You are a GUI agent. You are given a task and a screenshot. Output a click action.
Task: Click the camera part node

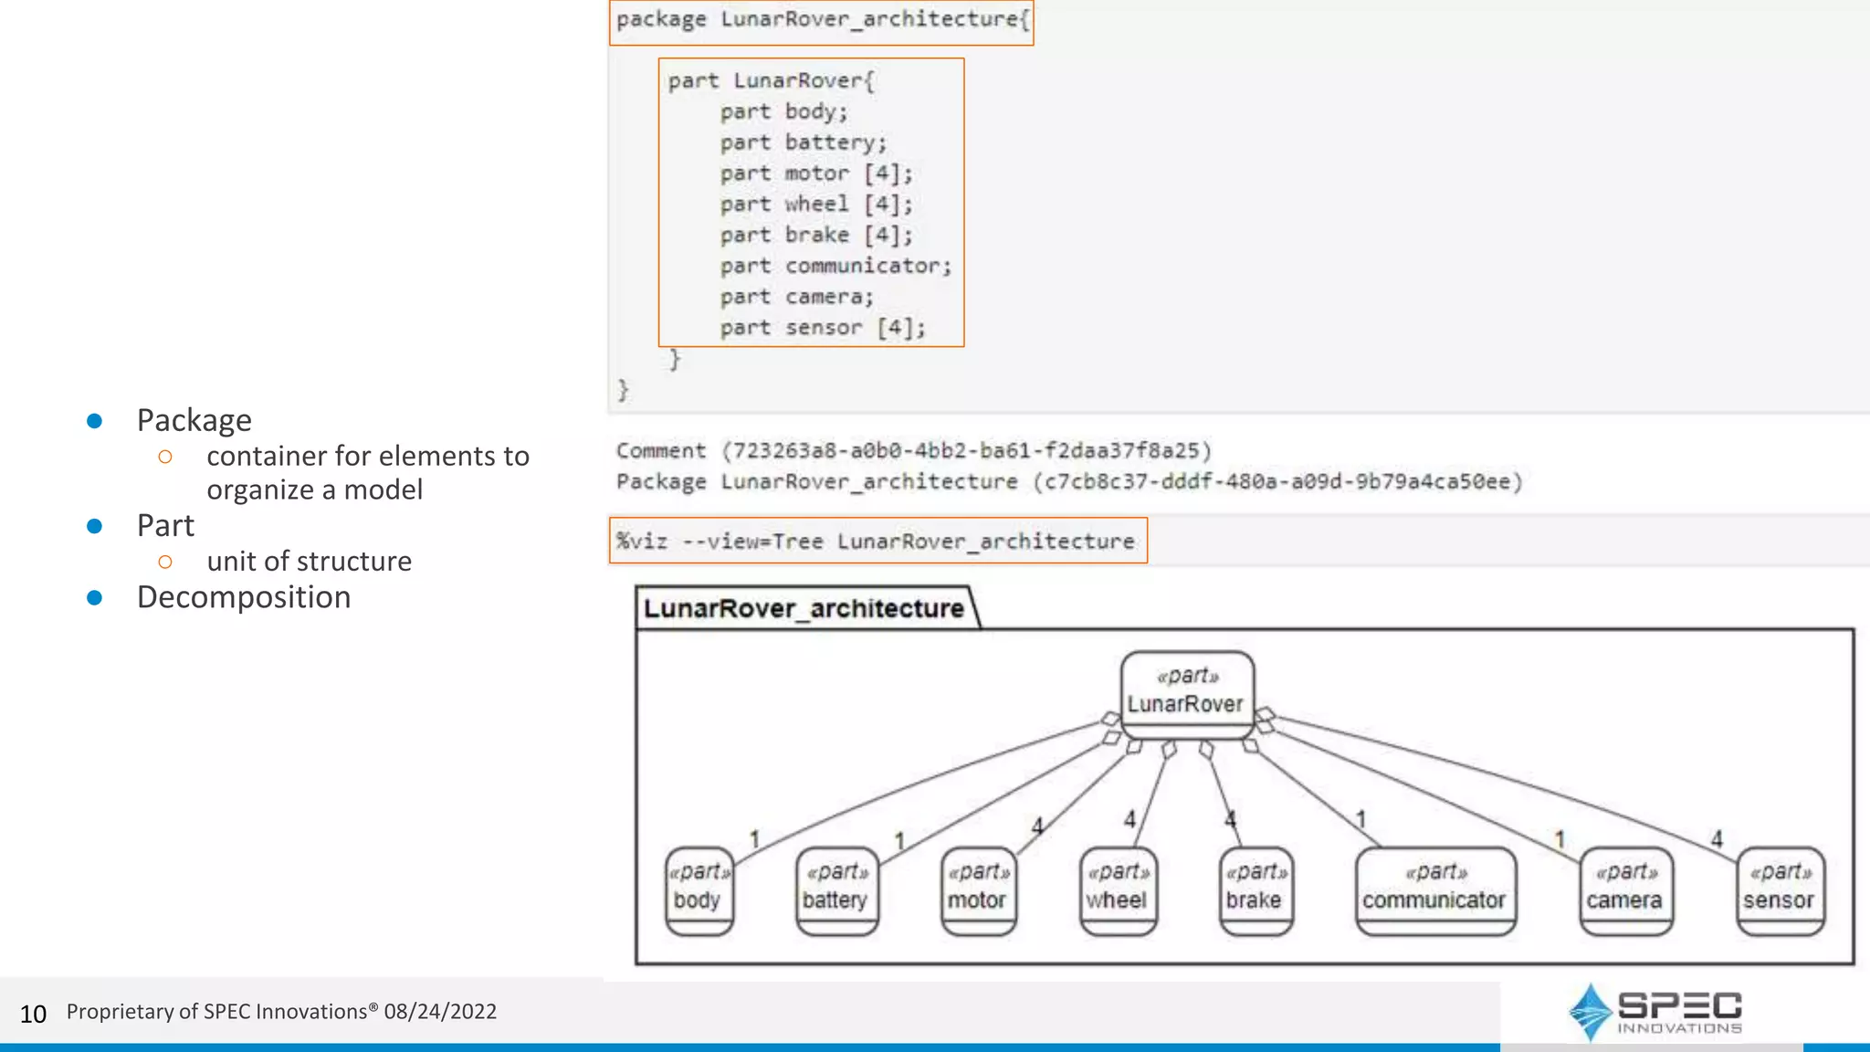click(x=1624, y=889)
